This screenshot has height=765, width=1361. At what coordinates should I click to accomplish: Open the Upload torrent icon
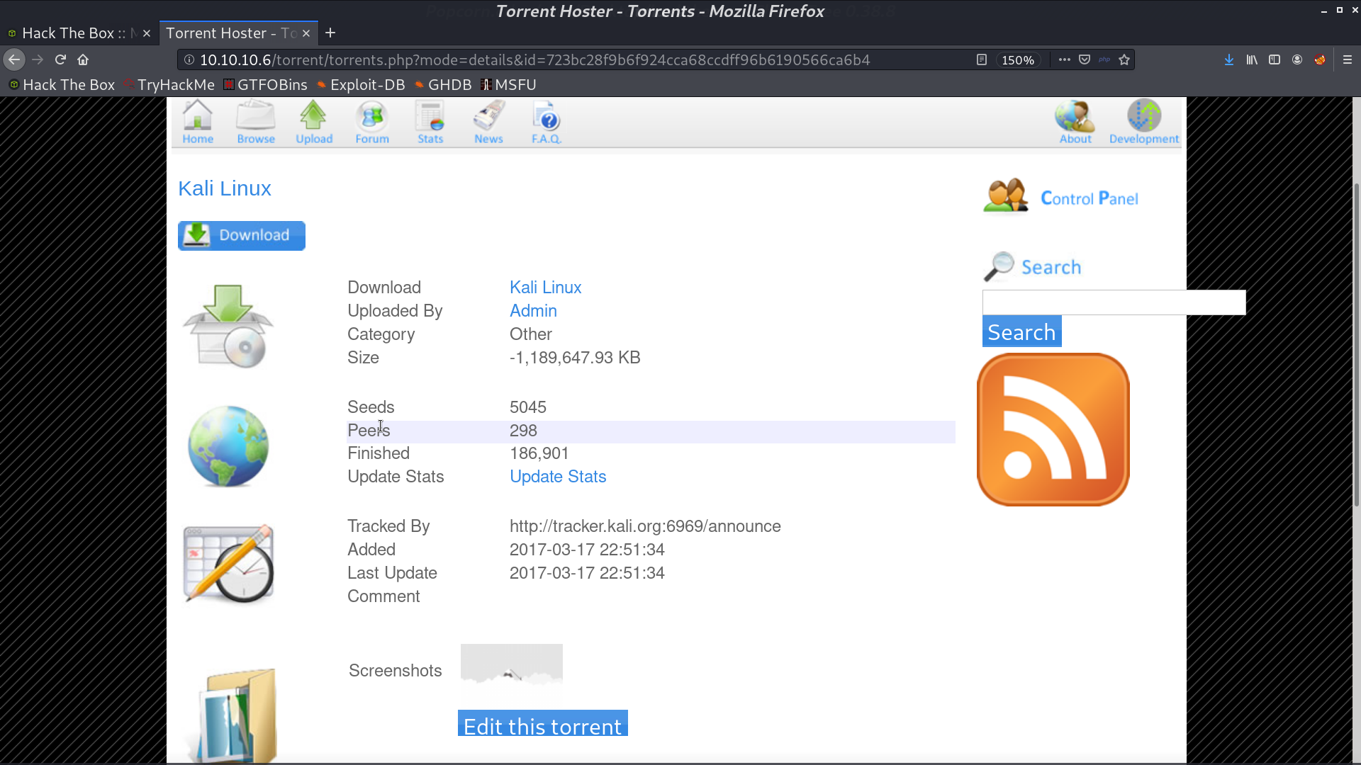313,122
